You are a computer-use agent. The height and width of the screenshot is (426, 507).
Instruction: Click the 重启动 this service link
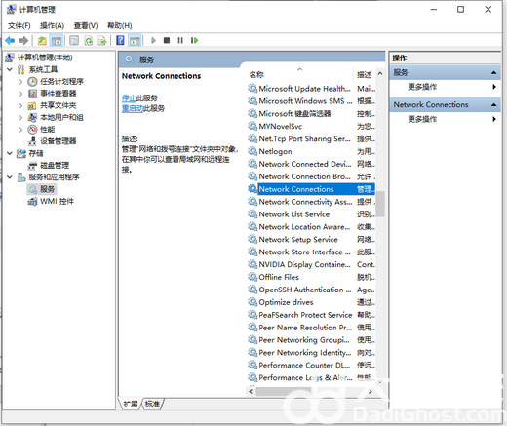133,108
